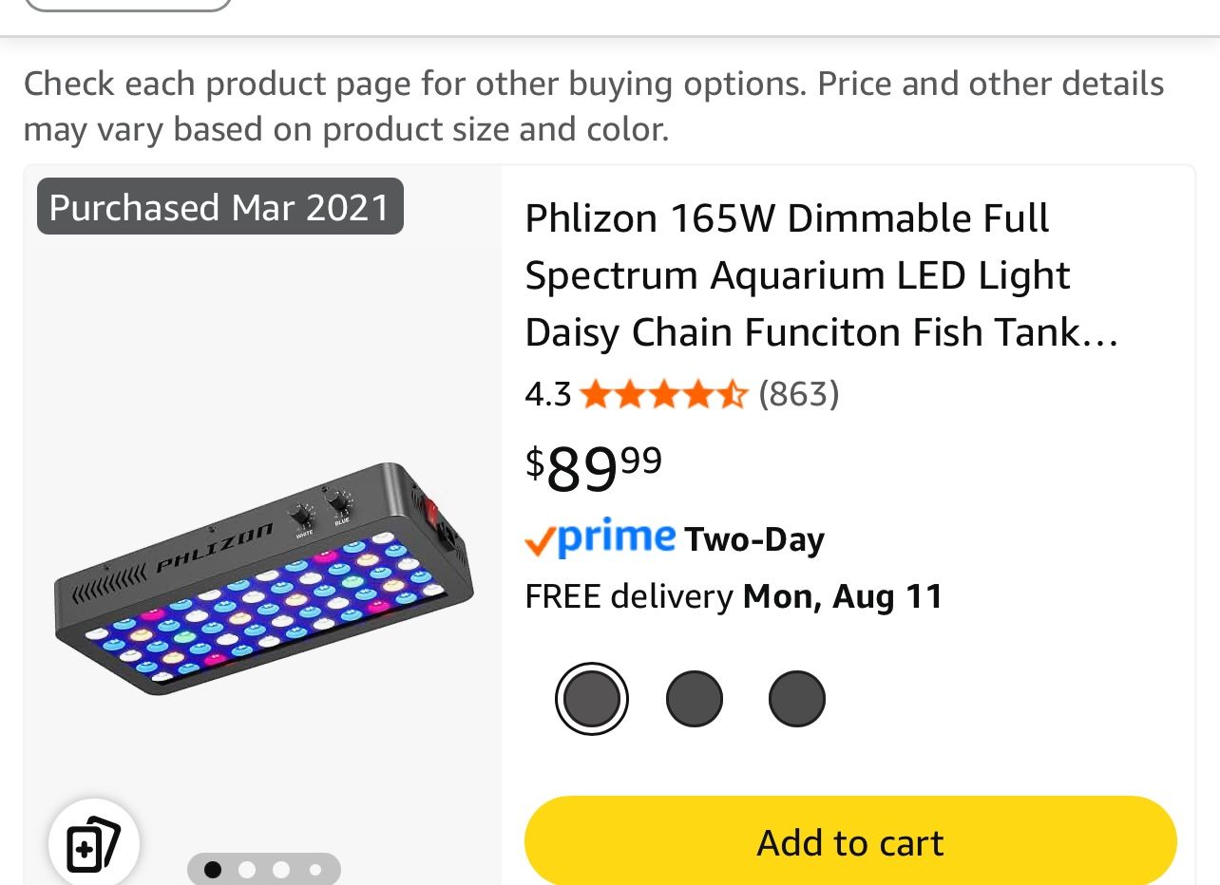Image resolution: width=1220 pixels, height=885 pixels.
Task: Go to the third image carousel dot
Action: [281, 870]
